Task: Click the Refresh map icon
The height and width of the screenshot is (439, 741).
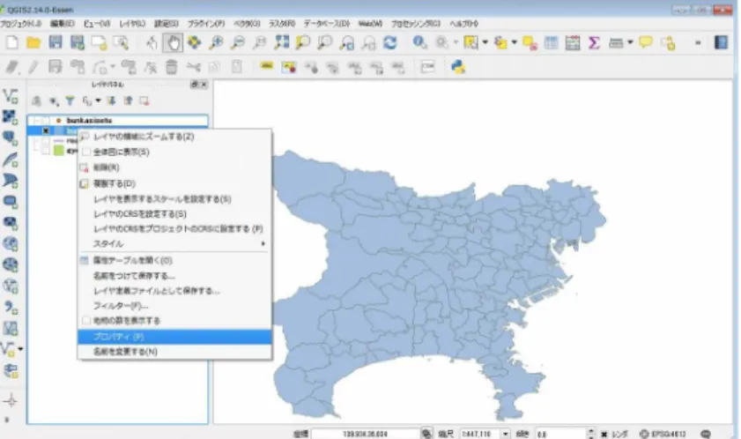Action: 389,43
